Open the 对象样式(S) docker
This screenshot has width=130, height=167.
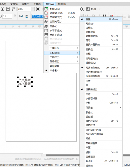[101, 36]
